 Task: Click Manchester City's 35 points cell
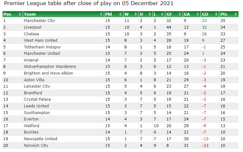pos(223,20)
